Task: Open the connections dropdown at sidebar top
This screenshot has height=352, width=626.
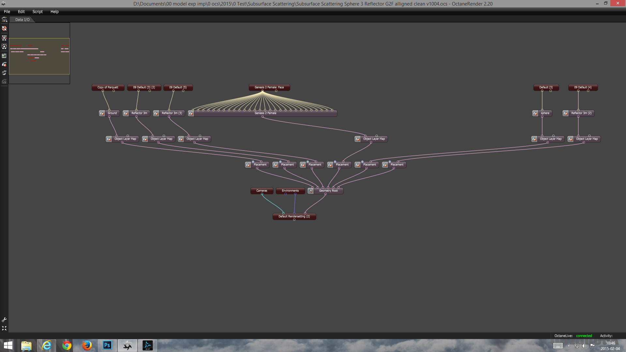Action: 4,20
